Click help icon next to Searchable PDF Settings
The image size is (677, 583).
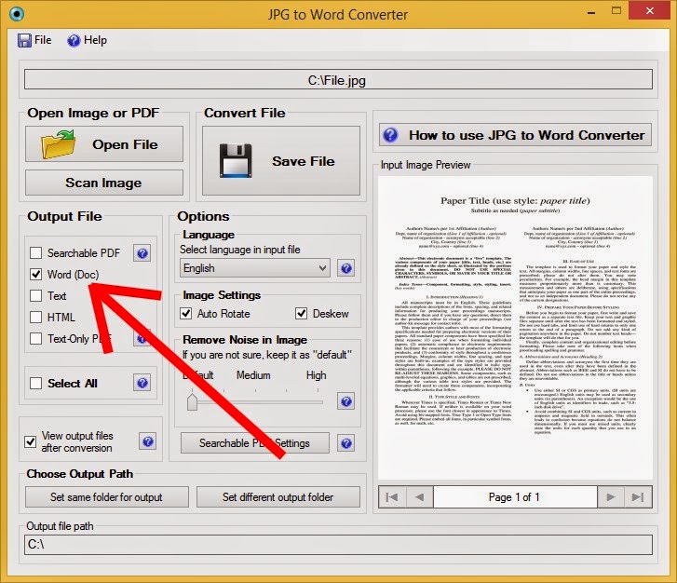(x=345, y=443)
